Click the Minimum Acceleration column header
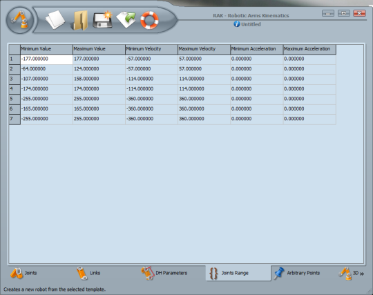Viewport: 373px width, 295px height. [x=257, y=49]
